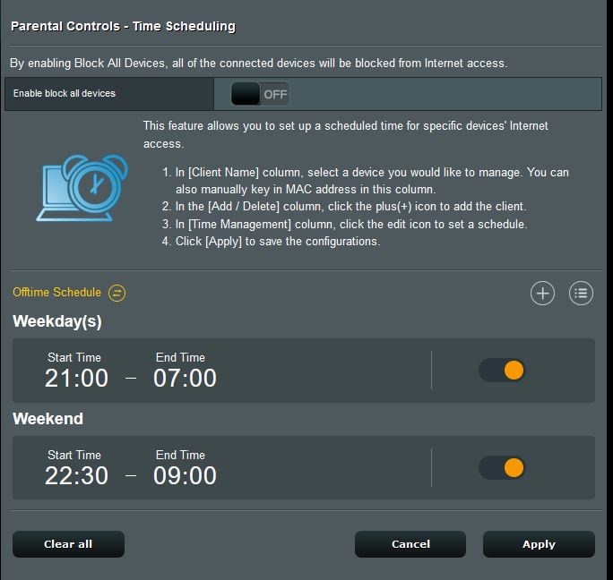
Task: Click the Weekday(s) heading
Action: pos(57,321)
